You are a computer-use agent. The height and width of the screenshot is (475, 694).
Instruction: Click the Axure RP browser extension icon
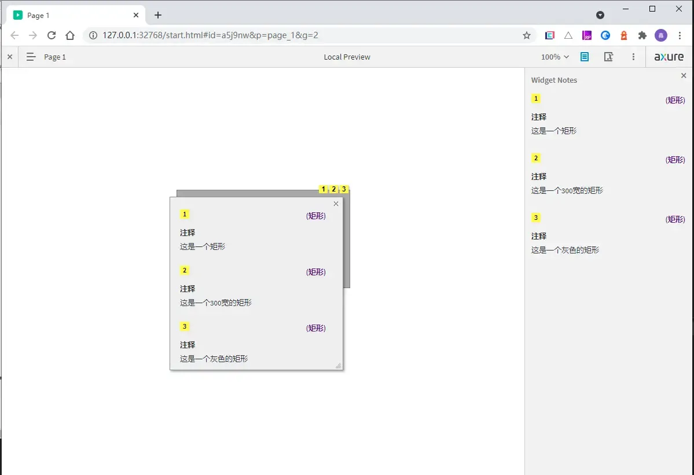point(587,35)
